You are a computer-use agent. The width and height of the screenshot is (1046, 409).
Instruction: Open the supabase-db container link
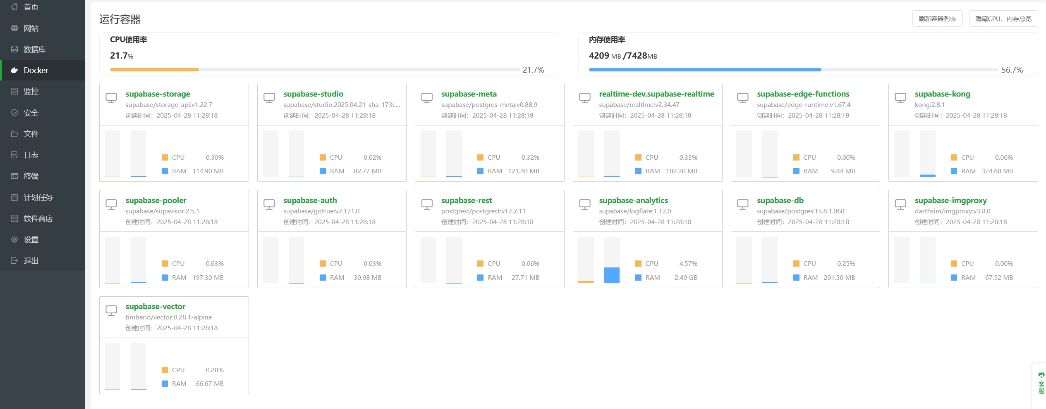(x=780, y=200)
